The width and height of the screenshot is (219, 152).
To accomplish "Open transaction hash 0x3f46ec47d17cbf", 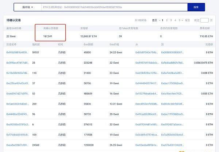I will 18,62.
